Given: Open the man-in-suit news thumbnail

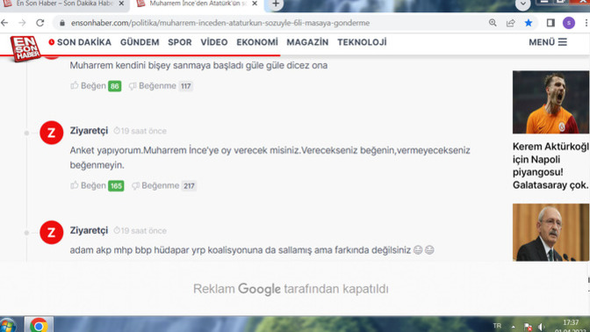Looking at the screenshot, I should 550,232.
